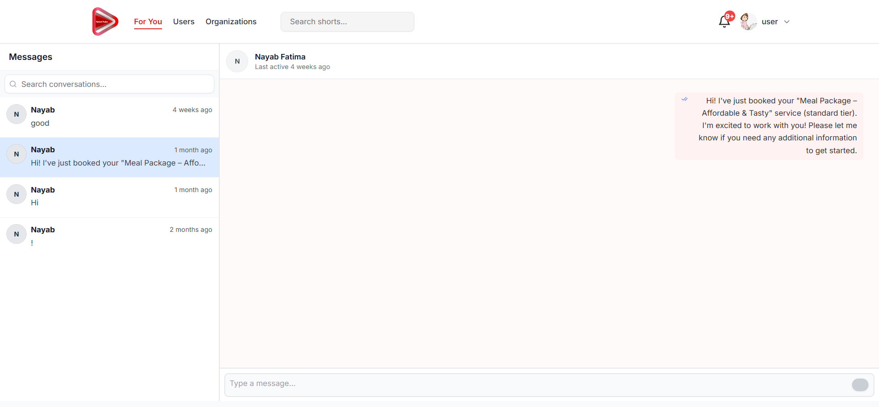Click Nayab Fatima's chat header avatar

click(237, 61)
